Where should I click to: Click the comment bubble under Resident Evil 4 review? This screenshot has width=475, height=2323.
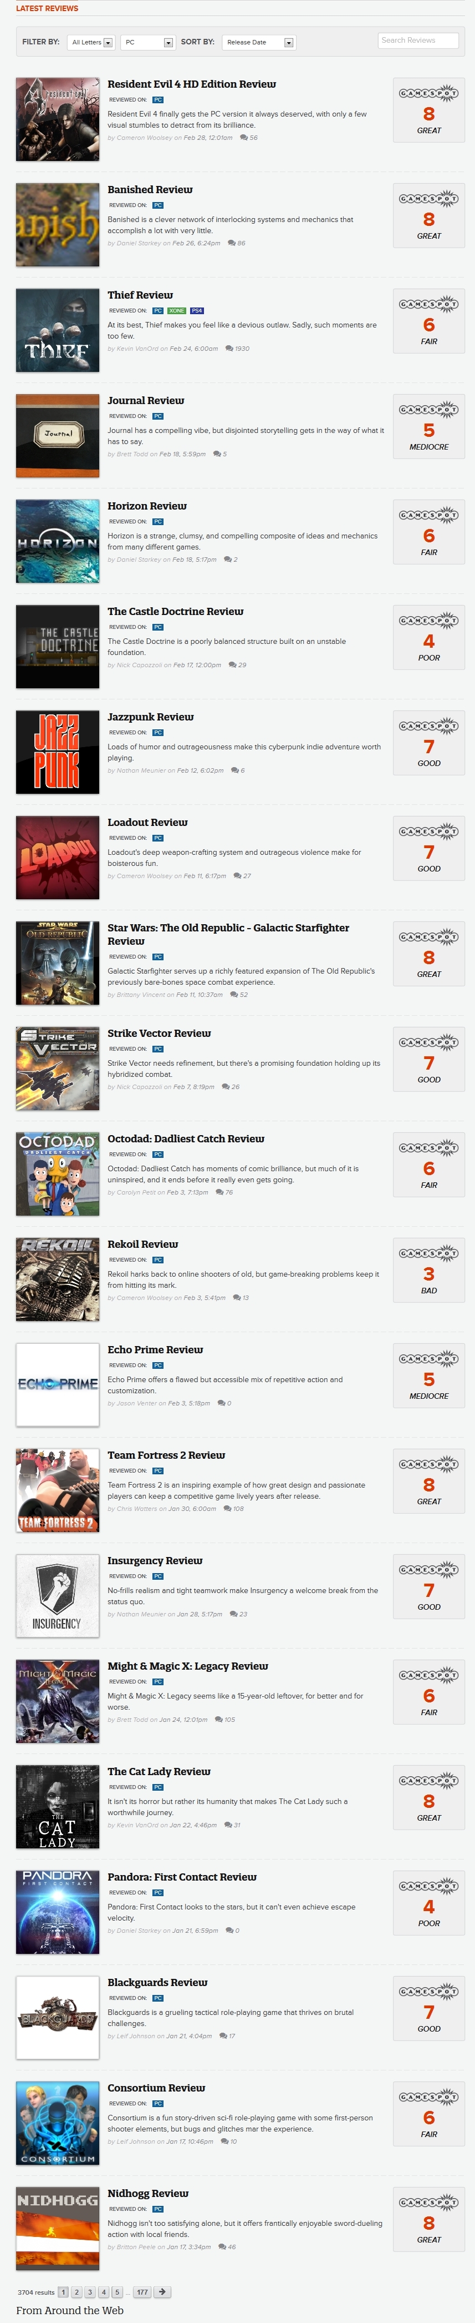(x=244, y=138)
